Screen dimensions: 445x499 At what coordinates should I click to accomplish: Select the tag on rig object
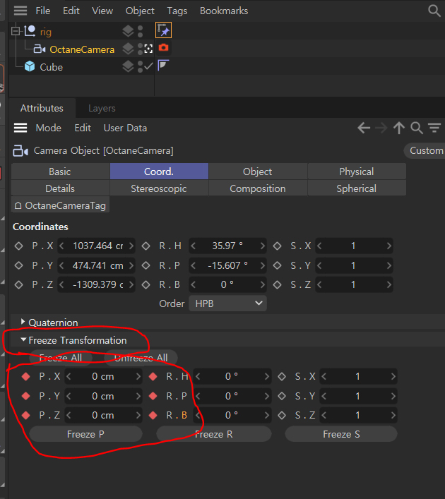click(x=163, y=30)
